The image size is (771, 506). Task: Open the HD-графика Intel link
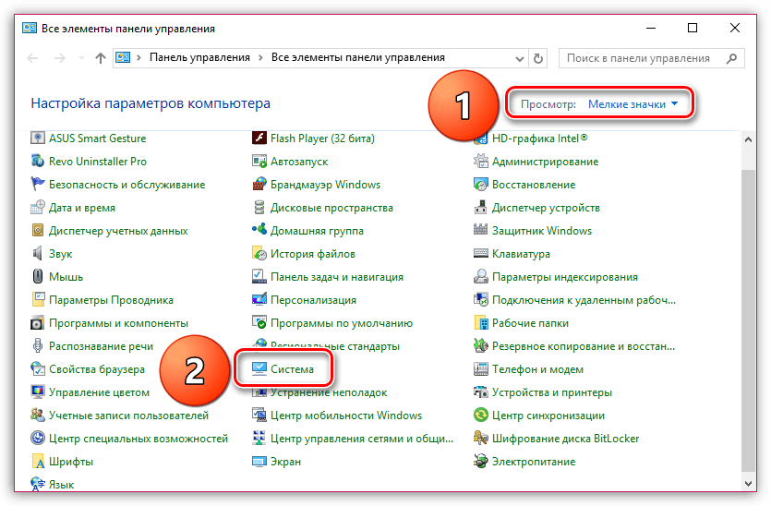(x=540, y=139)
